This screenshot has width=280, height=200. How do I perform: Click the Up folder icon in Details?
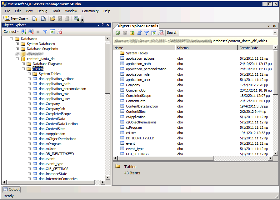pos(132,33)
